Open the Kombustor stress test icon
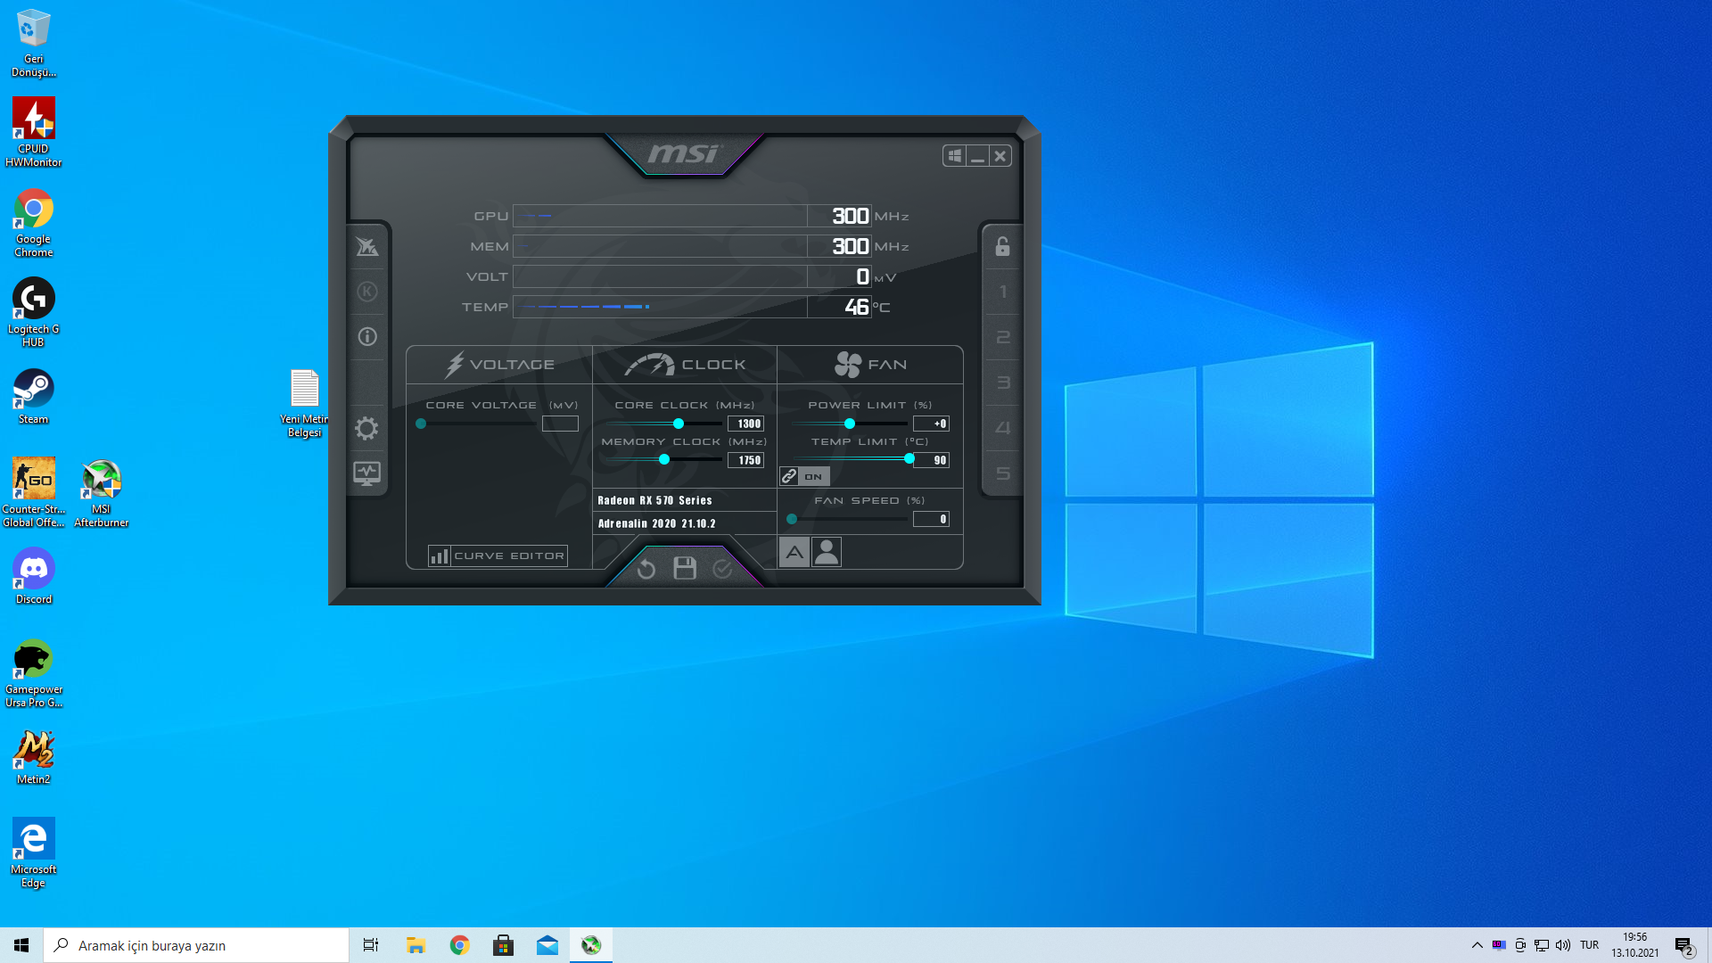The height and width of the screenshot is (963, 1712). click(367, 292)
